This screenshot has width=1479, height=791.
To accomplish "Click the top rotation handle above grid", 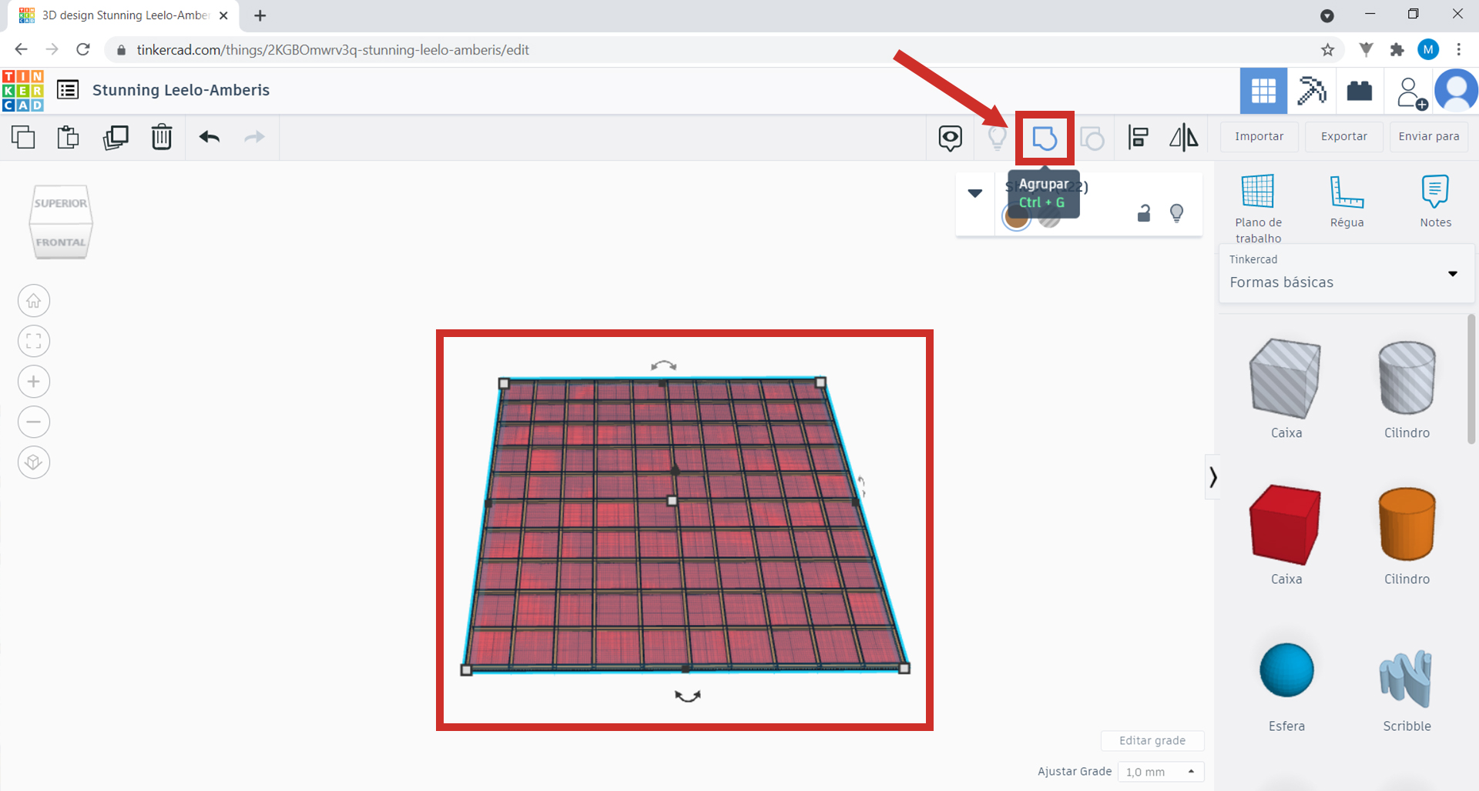I will (x=663, y=365).
